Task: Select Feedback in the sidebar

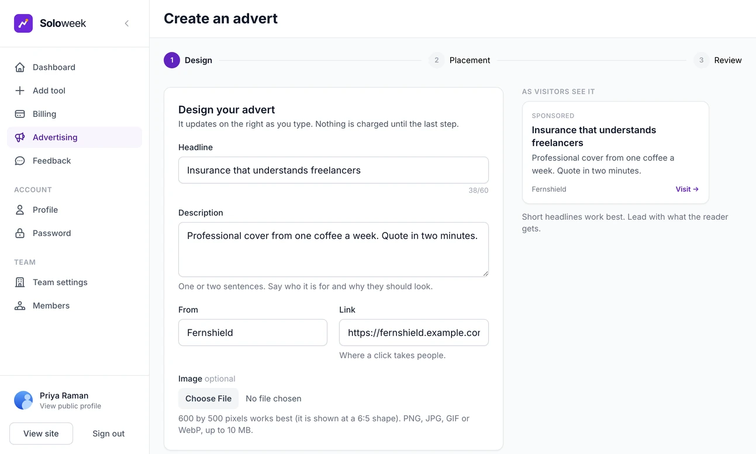Action: tap(74, 161)
